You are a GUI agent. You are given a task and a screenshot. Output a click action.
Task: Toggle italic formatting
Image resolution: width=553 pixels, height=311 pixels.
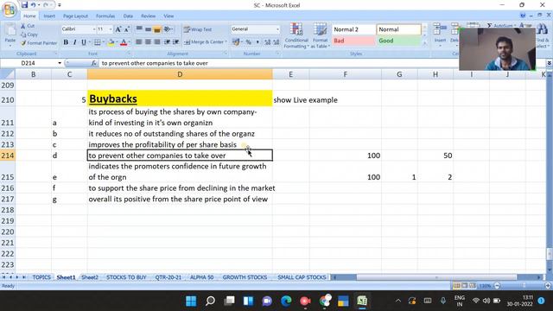74,42
